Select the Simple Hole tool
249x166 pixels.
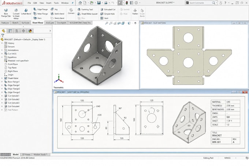pyautogui.click(x=108, y=14)
